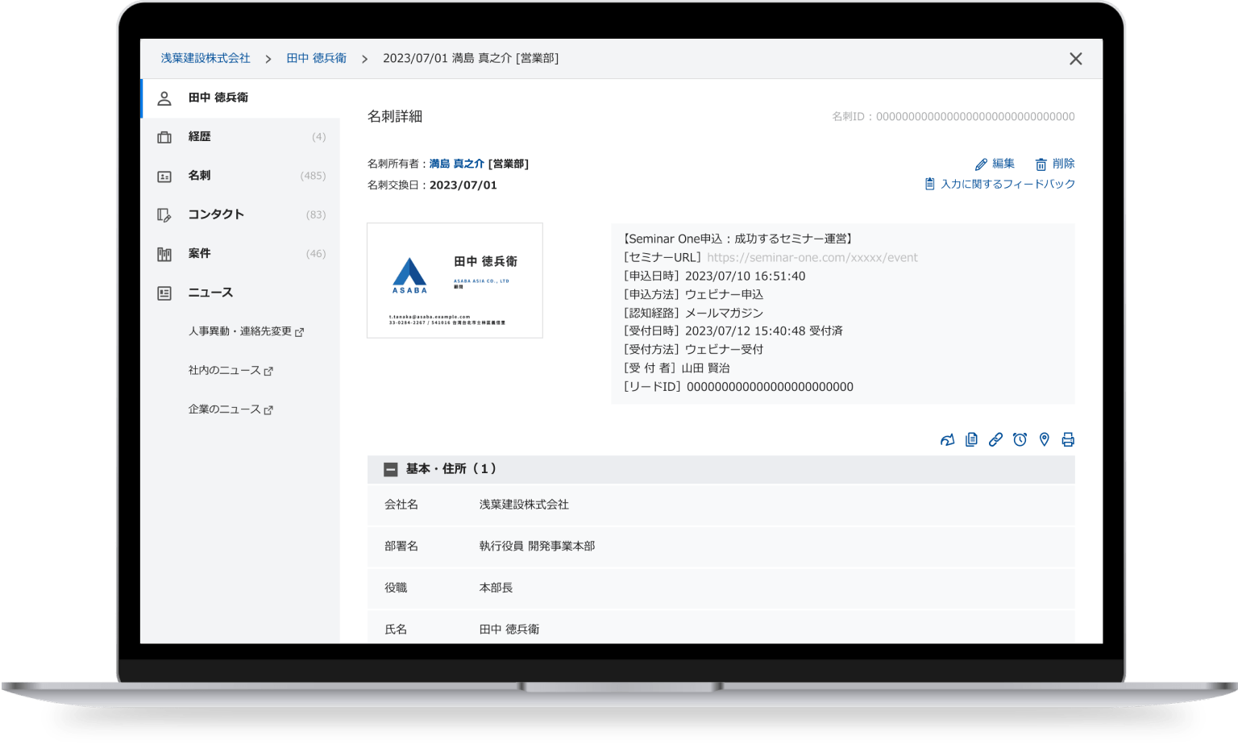
Task: Open 社内のニュース link
Action: coord(225,370)
